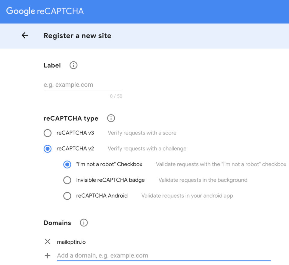
Task: Open the reCAPTCHA type info icon
Action: tap(111, 118)
